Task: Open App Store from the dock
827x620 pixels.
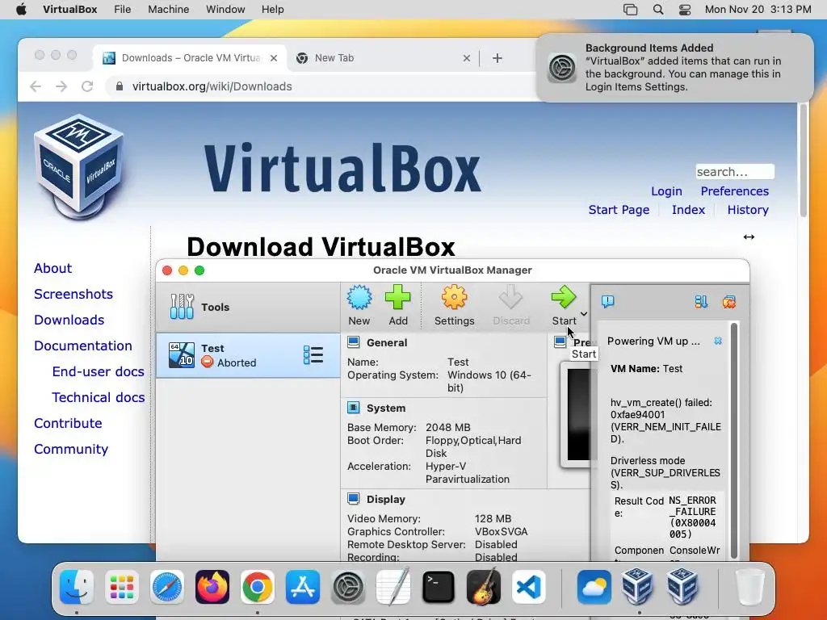Action: click(303, 587)
